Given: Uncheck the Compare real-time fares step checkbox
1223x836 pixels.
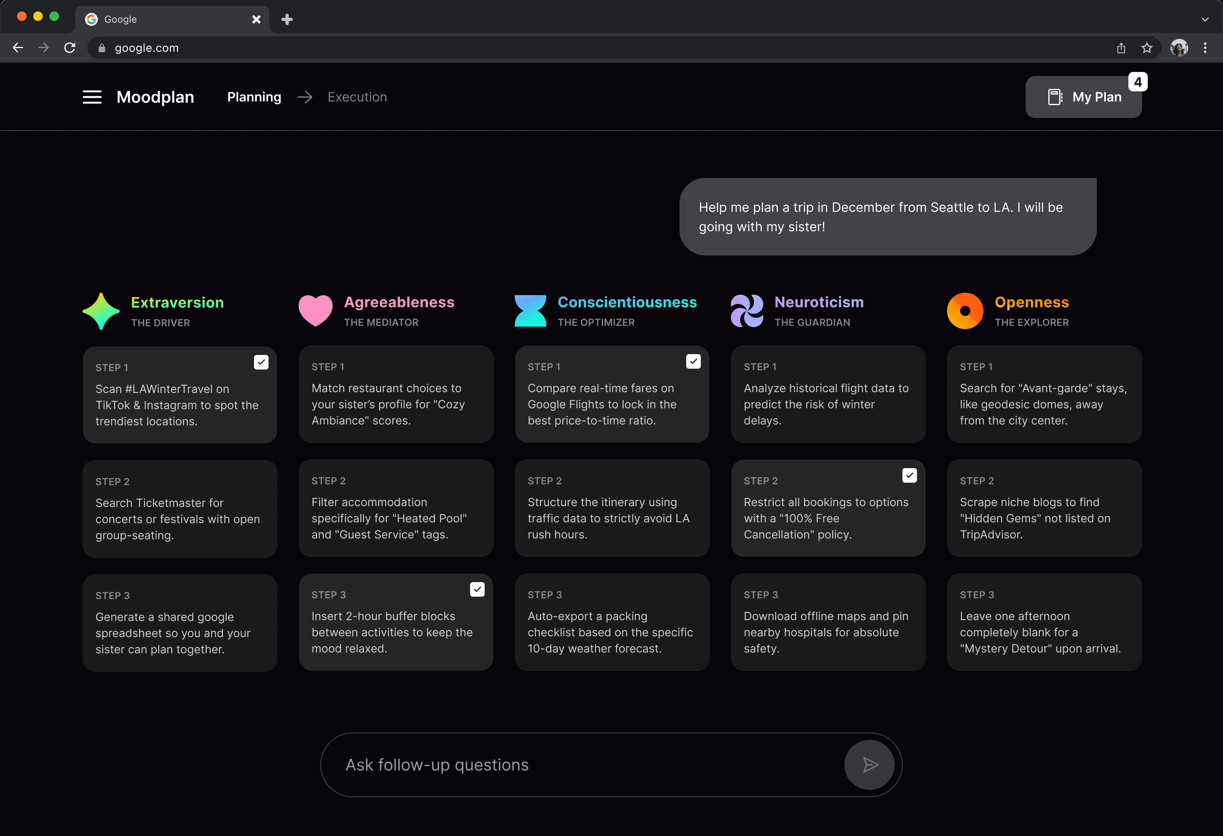Looking at the screenshot, I should click(x=693, y=361).
